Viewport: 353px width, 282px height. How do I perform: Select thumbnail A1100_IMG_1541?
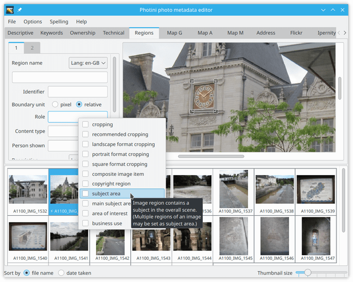pyautogui.click(x=69, y=239)
